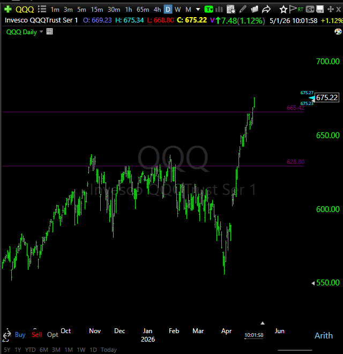Viewport: 343px width, 354px height.
Task: Click the cyan price pointer arrow at 675.22
Action: click(312, 98)
